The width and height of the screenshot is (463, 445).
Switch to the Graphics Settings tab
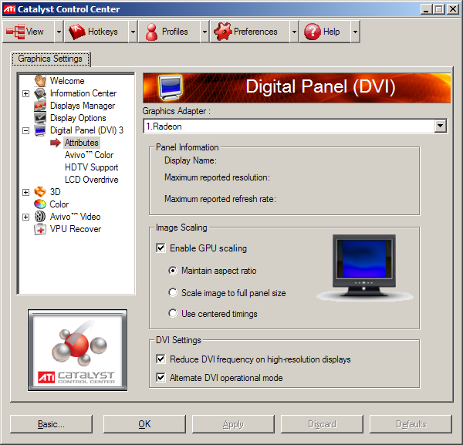coord(51,59)
